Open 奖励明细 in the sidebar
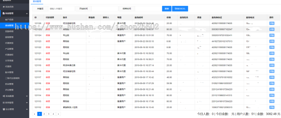281x118 pixels. pyautogui.click(x=9, y=31)
